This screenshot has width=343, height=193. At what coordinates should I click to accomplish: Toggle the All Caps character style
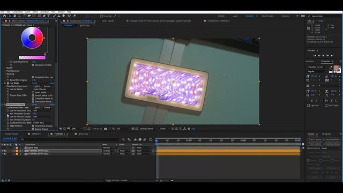click(322, 101)
